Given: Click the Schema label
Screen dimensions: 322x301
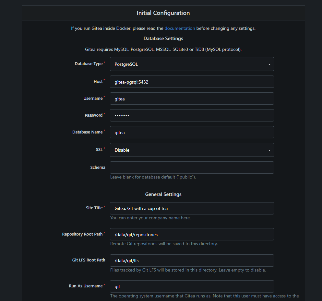Looking at the screenshot, I should point(98,168).
